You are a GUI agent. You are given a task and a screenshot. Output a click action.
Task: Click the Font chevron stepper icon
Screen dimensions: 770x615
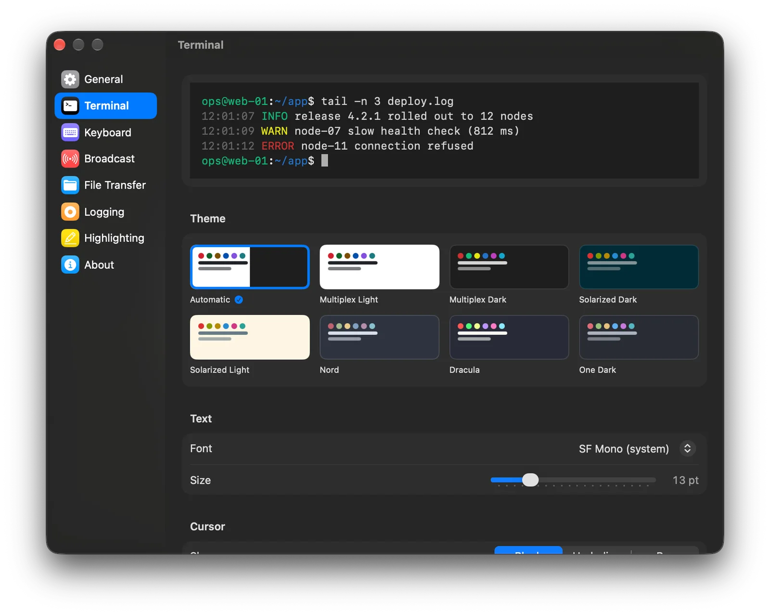point(688,448)
